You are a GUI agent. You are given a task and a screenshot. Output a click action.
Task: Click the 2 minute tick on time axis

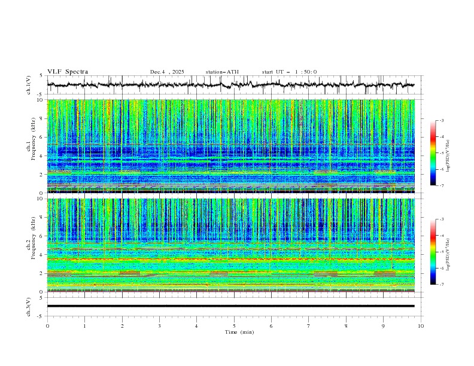pyautogui.click(x=122, y=326)
